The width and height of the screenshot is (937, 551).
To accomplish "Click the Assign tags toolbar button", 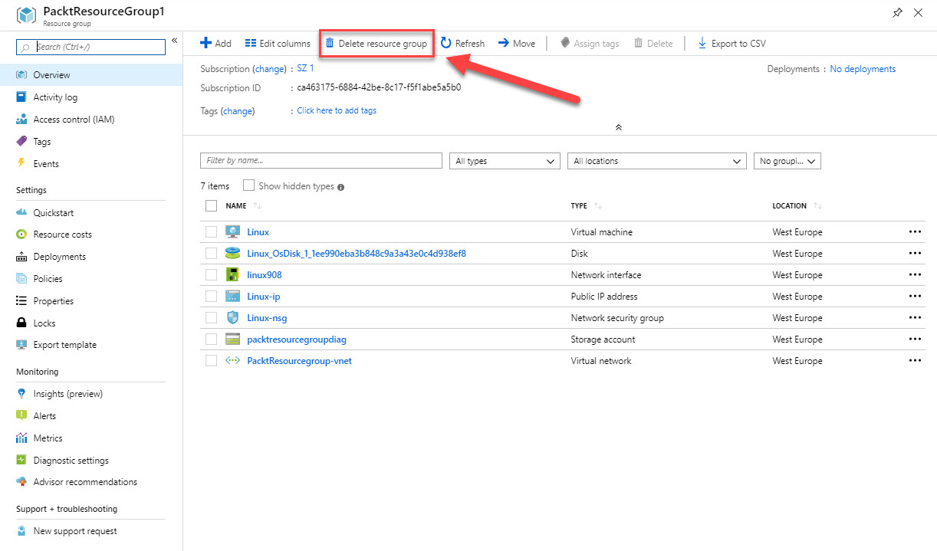I will point(590,44).
